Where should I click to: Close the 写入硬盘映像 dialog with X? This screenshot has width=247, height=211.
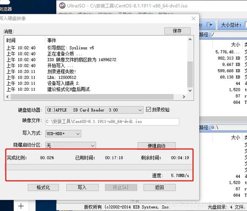click(x=194, y=19)
